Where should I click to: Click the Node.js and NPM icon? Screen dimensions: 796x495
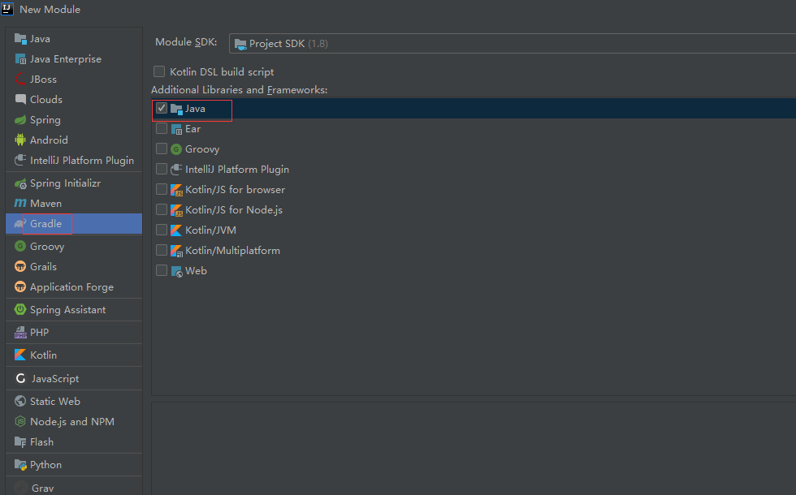tap(20, 421)
